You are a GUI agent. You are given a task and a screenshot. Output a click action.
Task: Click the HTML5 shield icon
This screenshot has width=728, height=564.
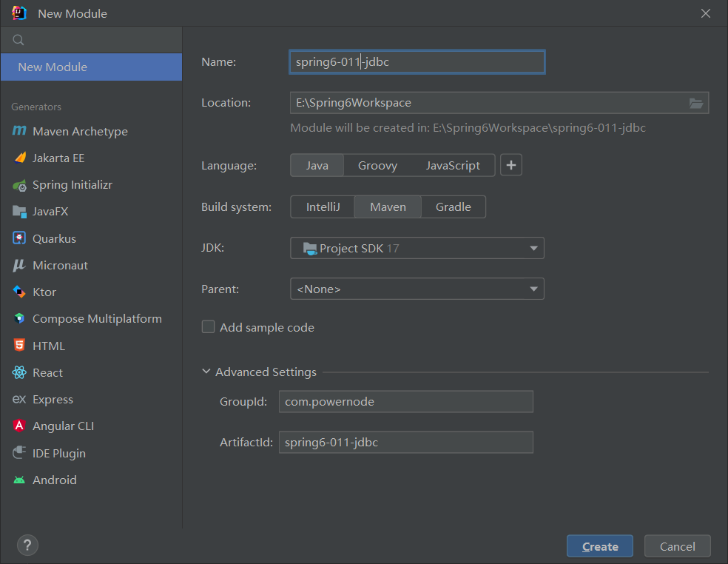(x=19, y=345)
